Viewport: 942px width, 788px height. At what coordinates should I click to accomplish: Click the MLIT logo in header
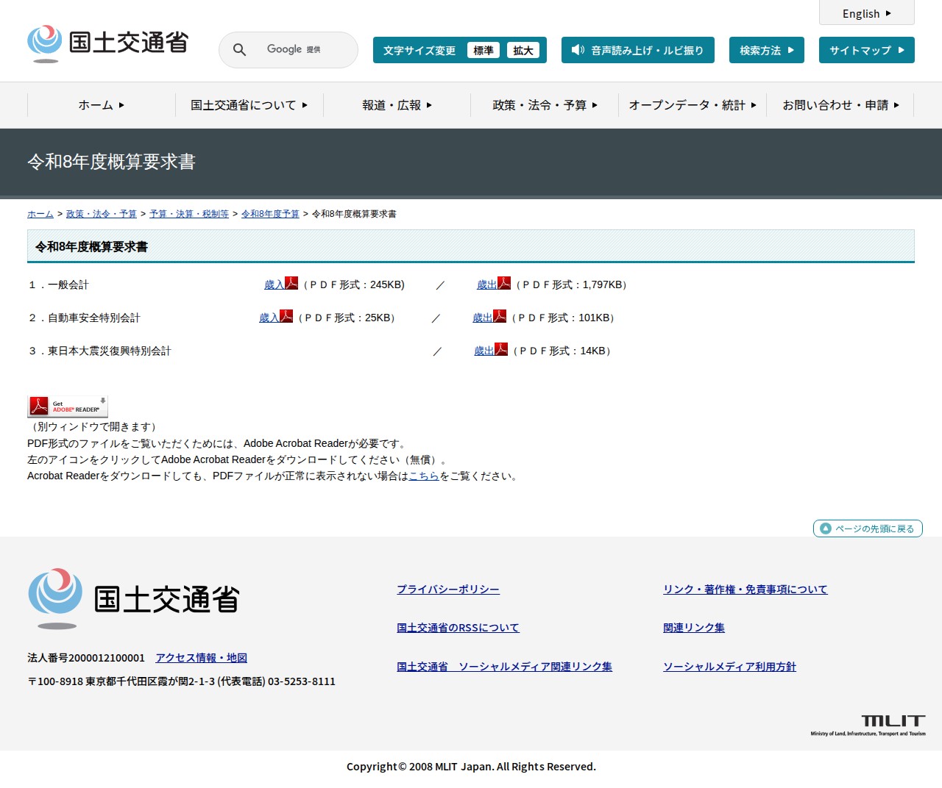pyautogui.click(x=108, y=43)
